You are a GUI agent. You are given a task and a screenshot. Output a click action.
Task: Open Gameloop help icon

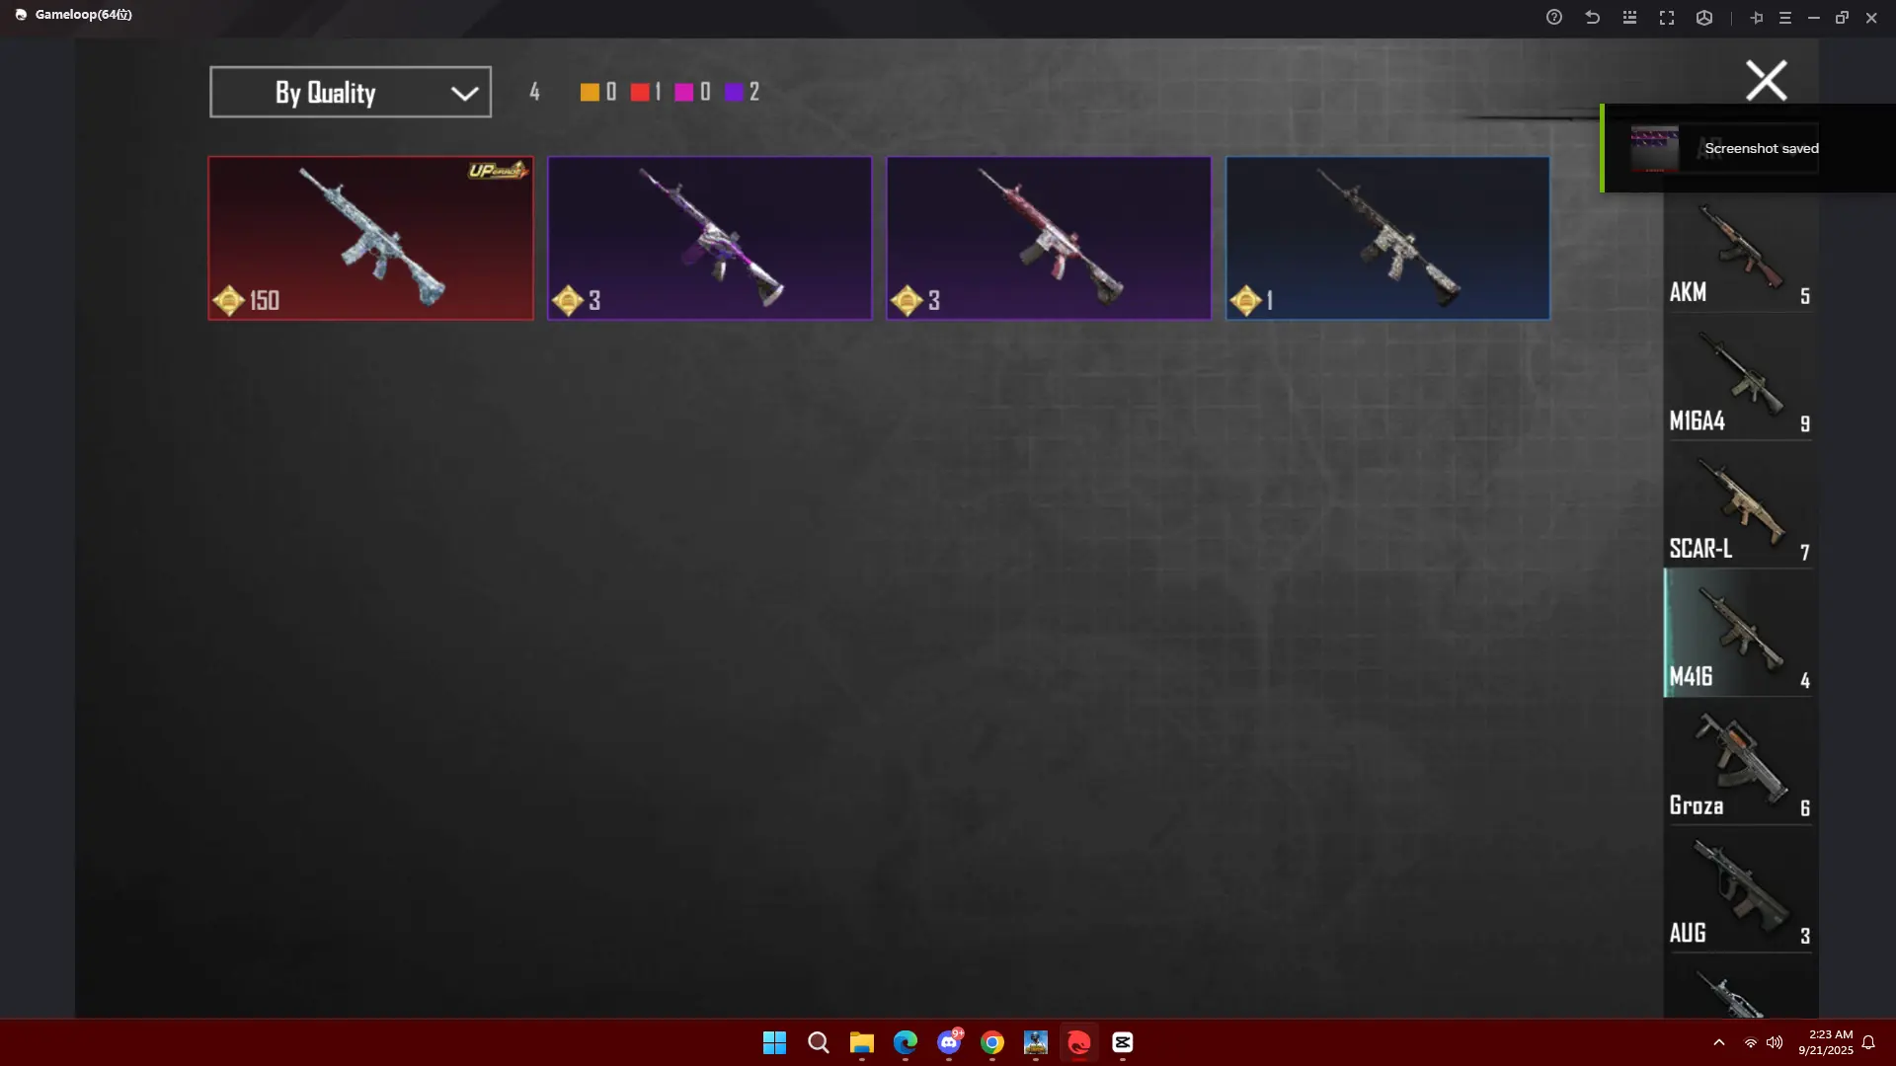click(1554, 18)
